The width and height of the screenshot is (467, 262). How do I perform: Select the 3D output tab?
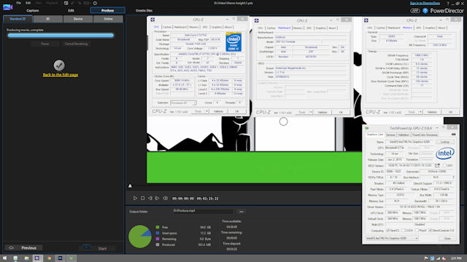(x=48, y=19)
